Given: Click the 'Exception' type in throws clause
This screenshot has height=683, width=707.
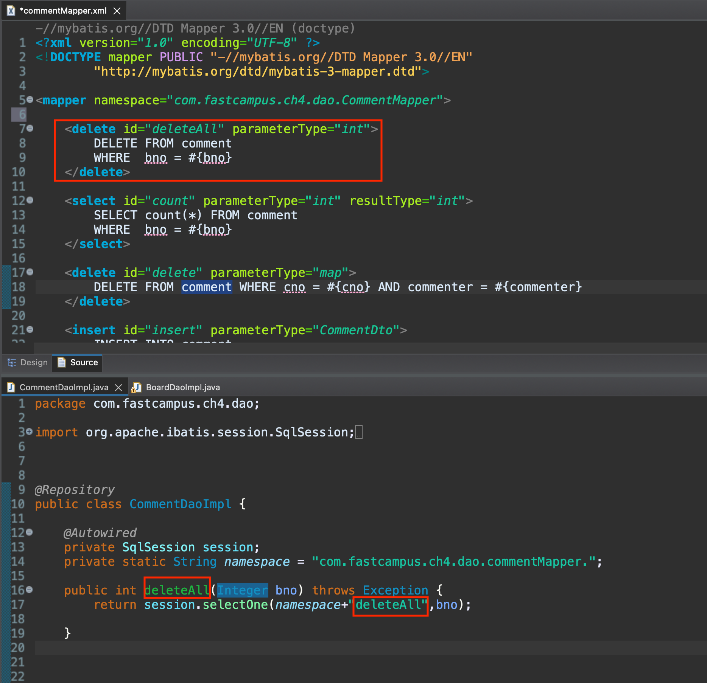Looking at the screenshot, I should (x=396, y=590).
